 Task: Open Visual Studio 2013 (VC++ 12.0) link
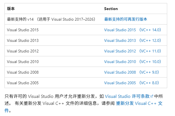(x=133, y=40)
